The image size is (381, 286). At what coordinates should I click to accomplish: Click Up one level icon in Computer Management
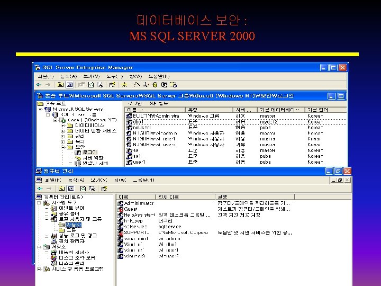[x=62, y=189]
